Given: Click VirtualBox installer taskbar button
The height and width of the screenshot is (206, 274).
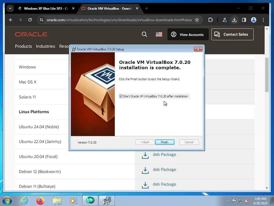Looking at the screenshot, I should click(x=107, y=201).
